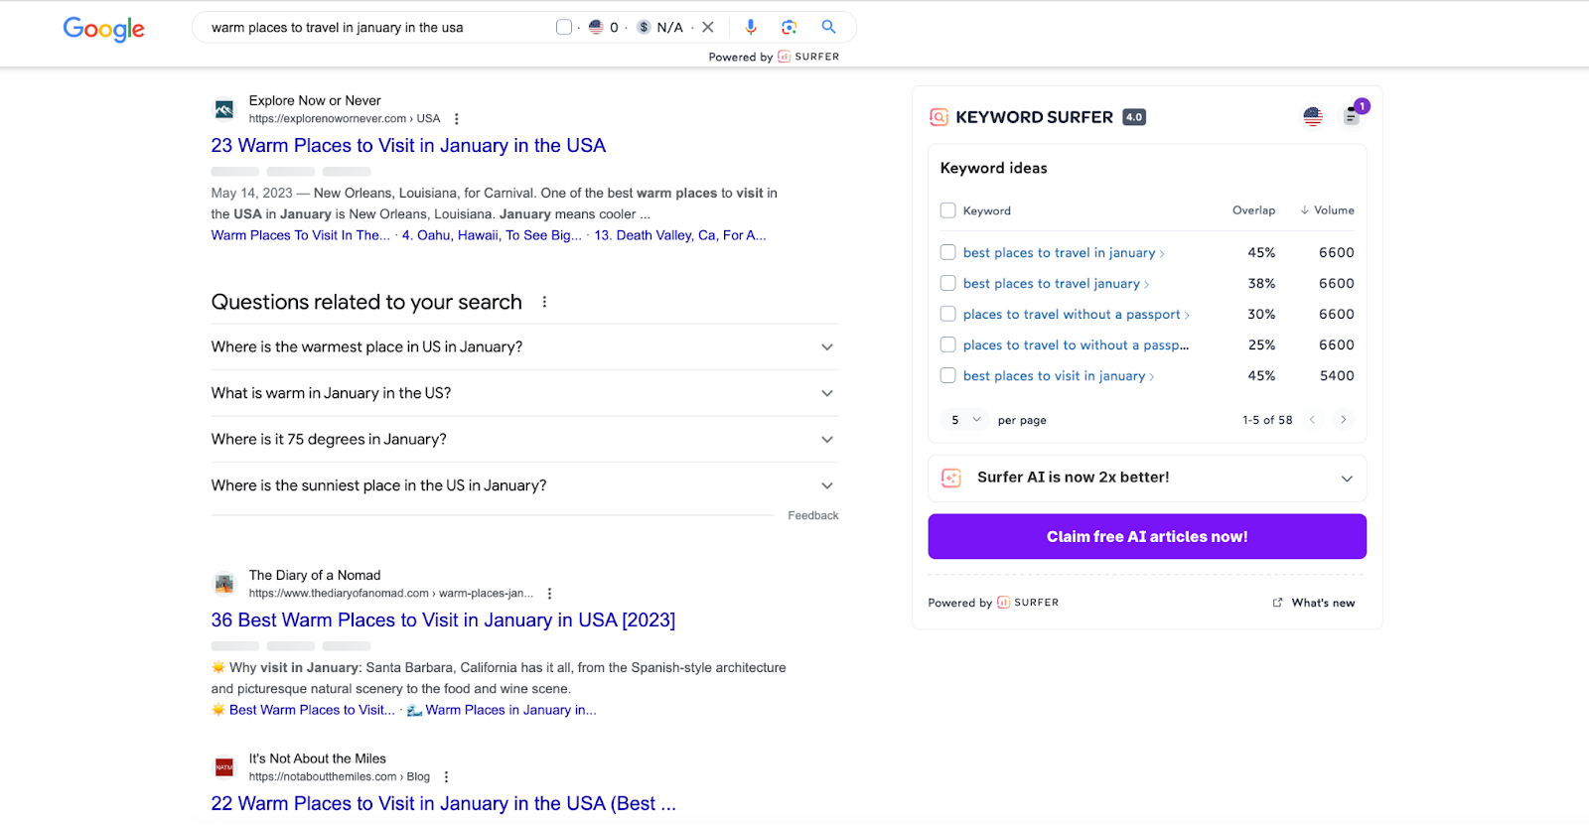Click the Overlap column header
Screen dimensions: 1589x825
pyautogui.click(x=1253, y=210)
